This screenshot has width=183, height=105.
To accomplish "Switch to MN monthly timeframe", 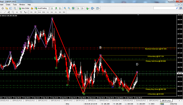I will click(64, 12).
